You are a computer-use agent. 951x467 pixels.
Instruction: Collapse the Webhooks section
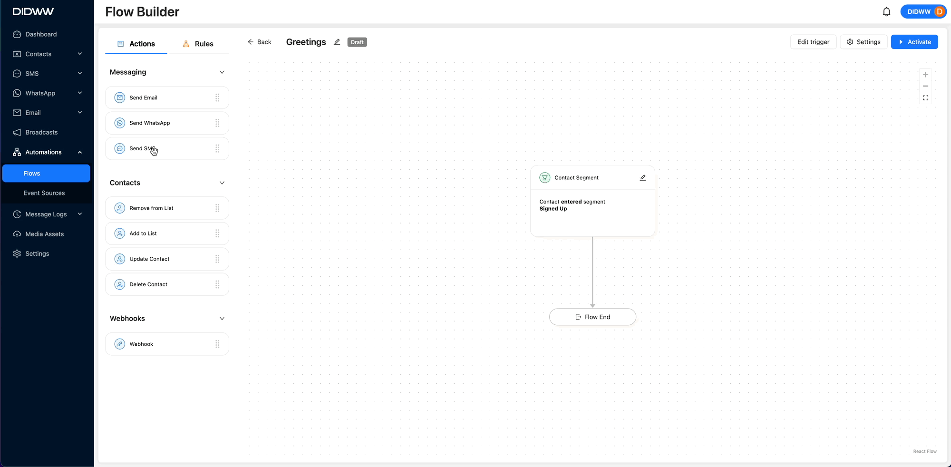coord(222,319)
